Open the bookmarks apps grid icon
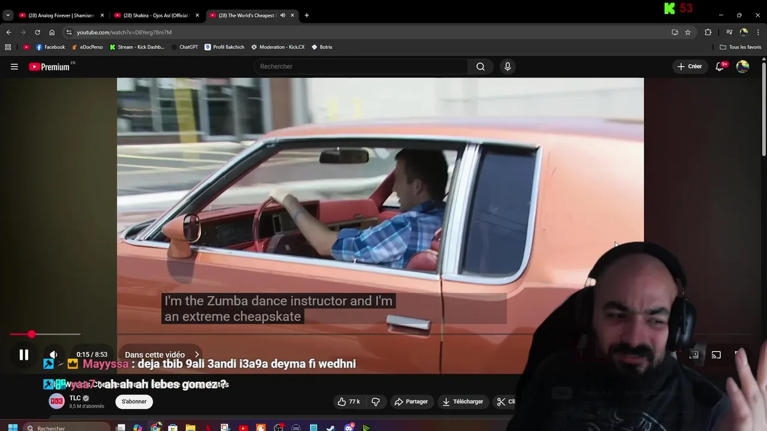This screenshot has width=767, height=431. 8,47
